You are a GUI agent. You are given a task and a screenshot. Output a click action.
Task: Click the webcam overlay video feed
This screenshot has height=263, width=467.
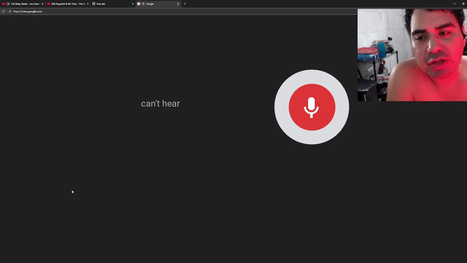412,55
